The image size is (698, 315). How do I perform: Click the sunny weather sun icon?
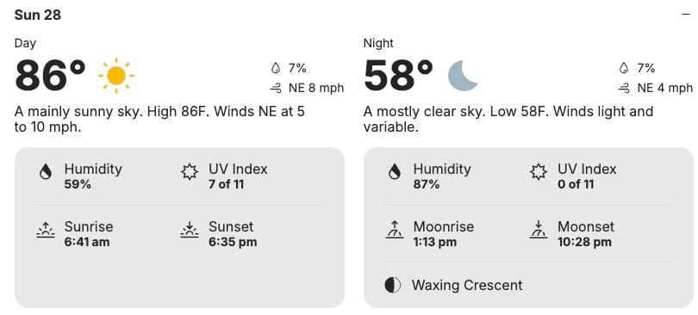[x=116, y=76]
